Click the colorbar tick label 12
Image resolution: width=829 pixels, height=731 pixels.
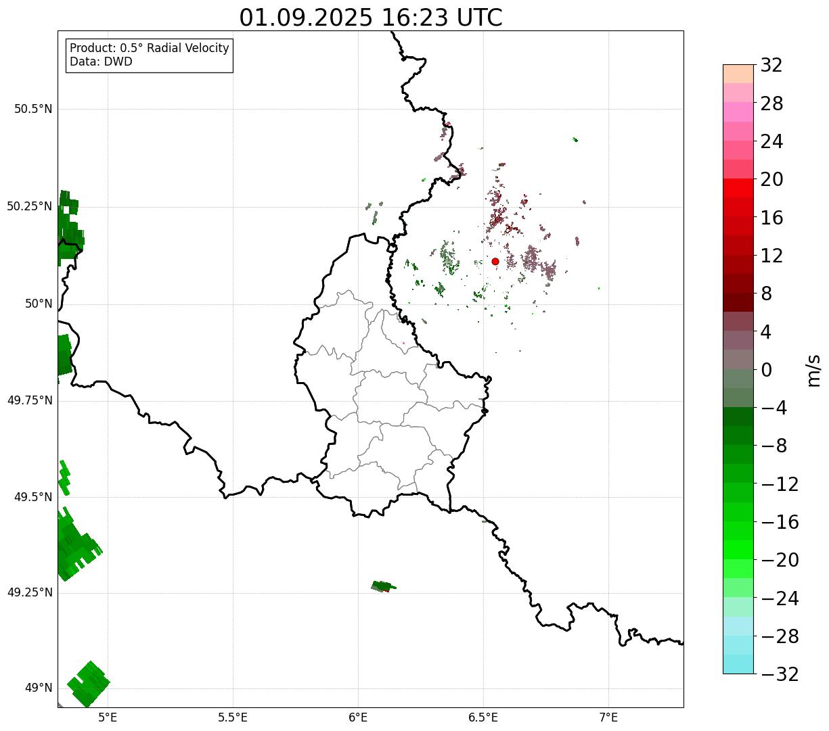[x=771, y=256]
